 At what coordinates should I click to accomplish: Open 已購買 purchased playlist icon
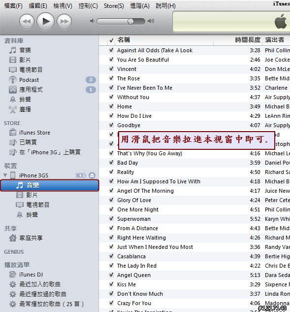(x=13, y=142)
